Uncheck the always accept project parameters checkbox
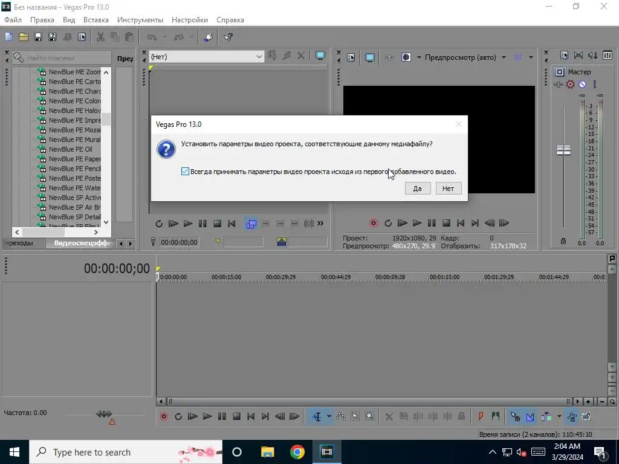This screenshot has height=464, width=619. pyautogui.click(x=185, y=171)
